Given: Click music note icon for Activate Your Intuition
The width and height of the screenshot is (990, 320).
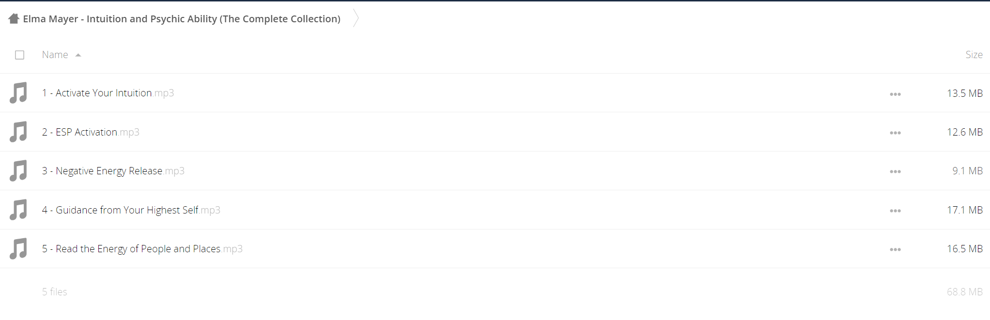Looking at the screenshot, I should click(18, 92).
